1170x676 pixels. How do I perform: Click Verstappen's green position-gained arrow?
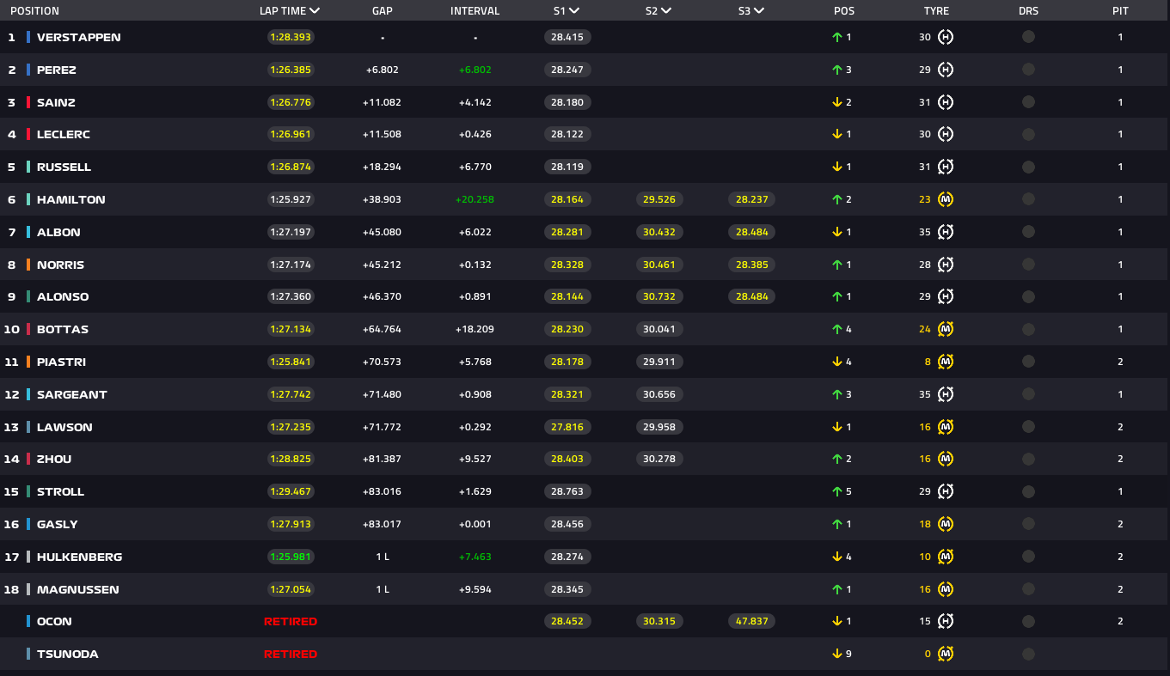pyautogui.click(x=836, y=37)
